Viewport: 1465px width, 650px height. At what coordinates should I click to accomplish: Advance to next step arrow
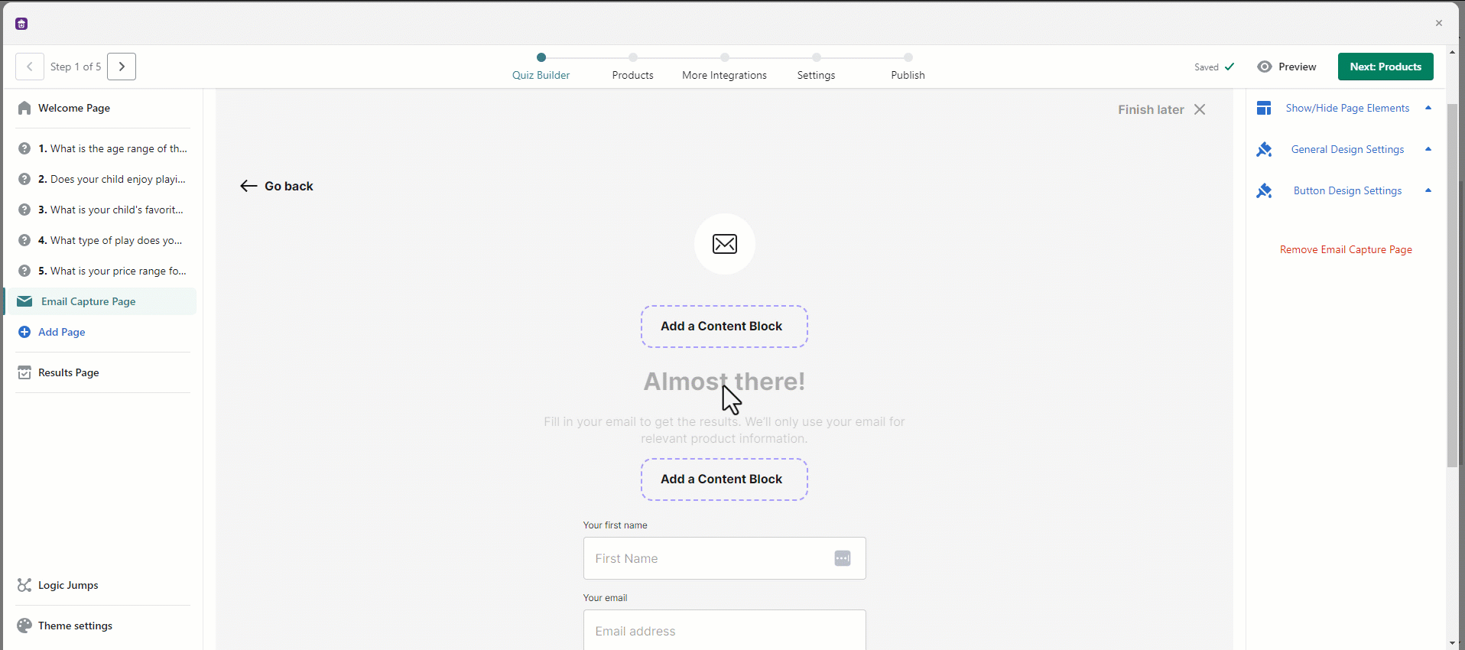(122, 67)
